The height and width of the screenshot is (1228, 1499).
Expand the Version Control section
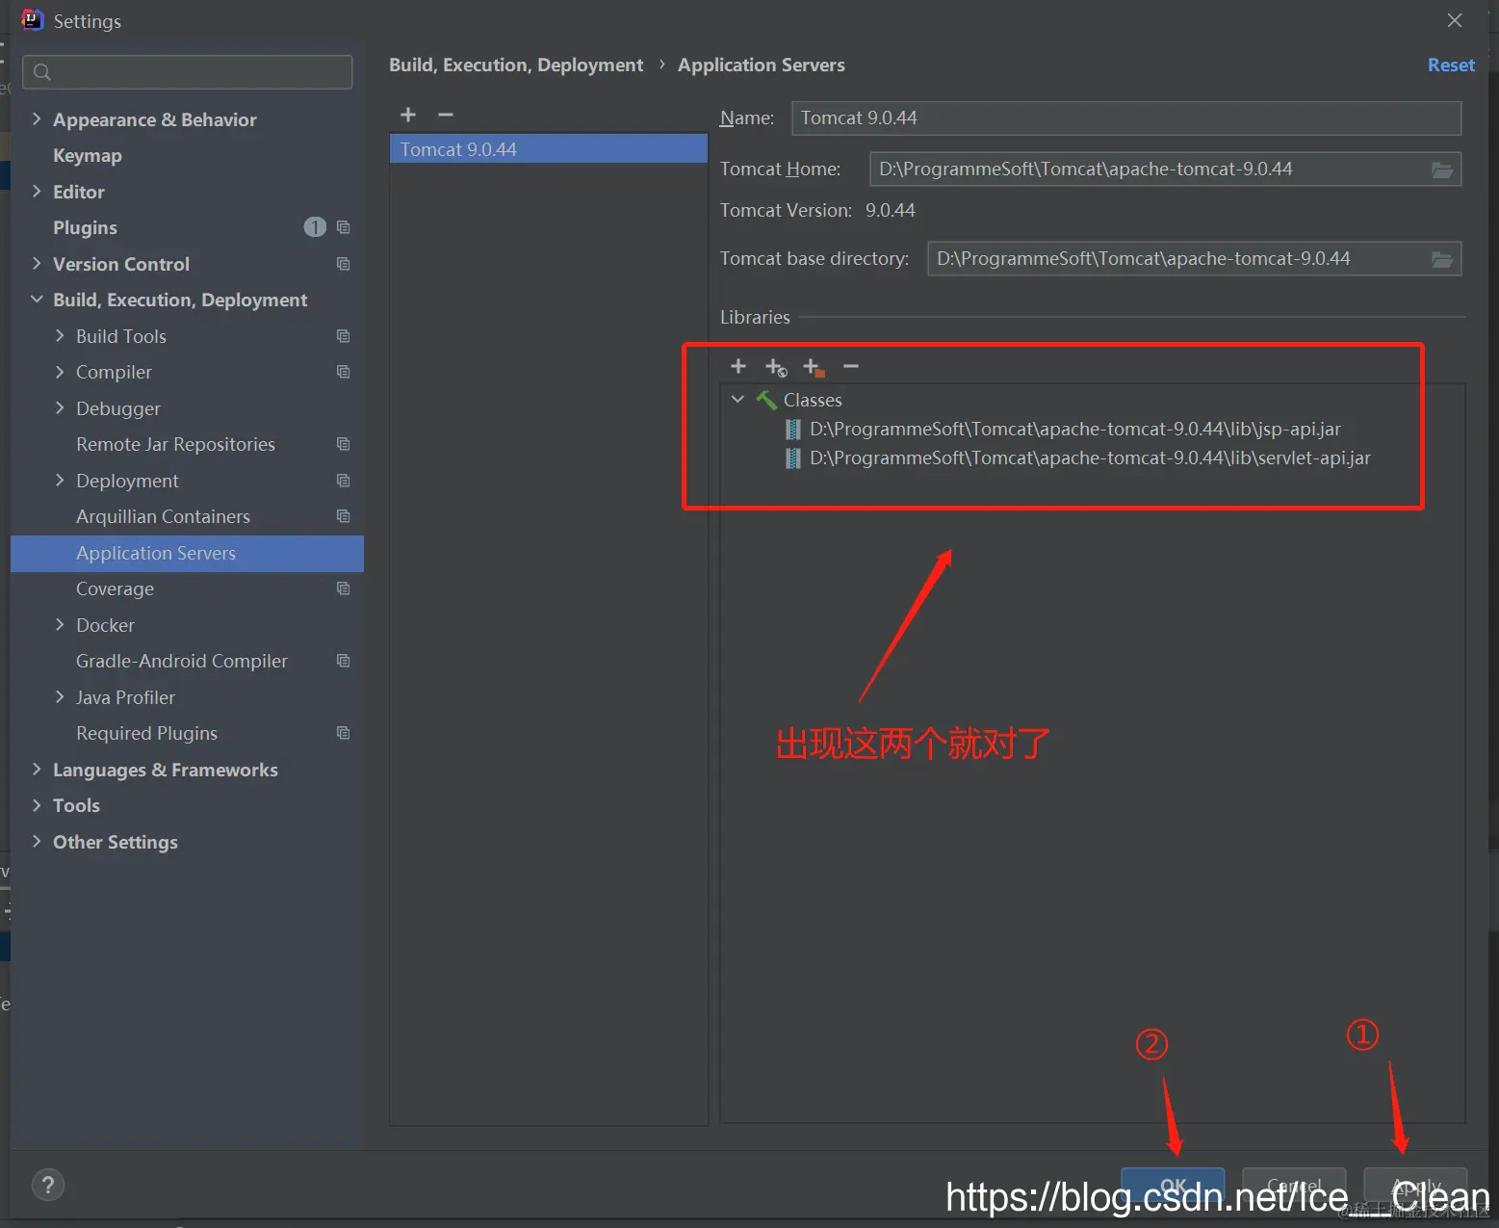37,263
